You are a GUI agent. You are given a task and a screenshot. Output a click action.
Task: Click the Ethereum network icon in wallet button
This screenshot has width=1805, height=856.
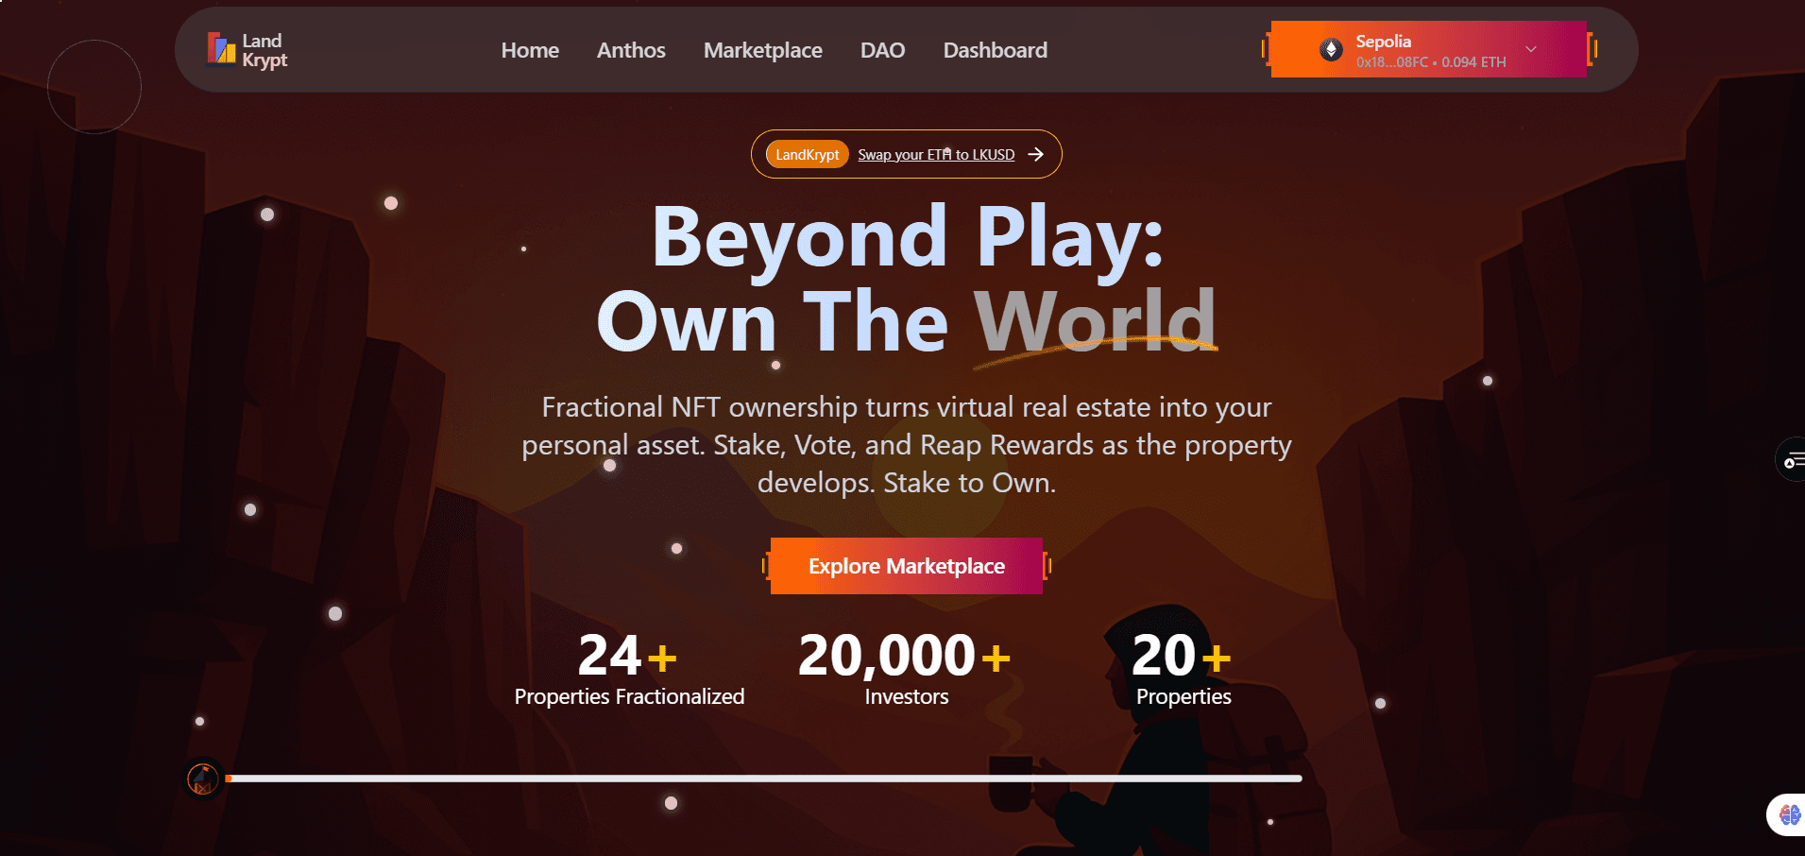[x=1331, y=50]
